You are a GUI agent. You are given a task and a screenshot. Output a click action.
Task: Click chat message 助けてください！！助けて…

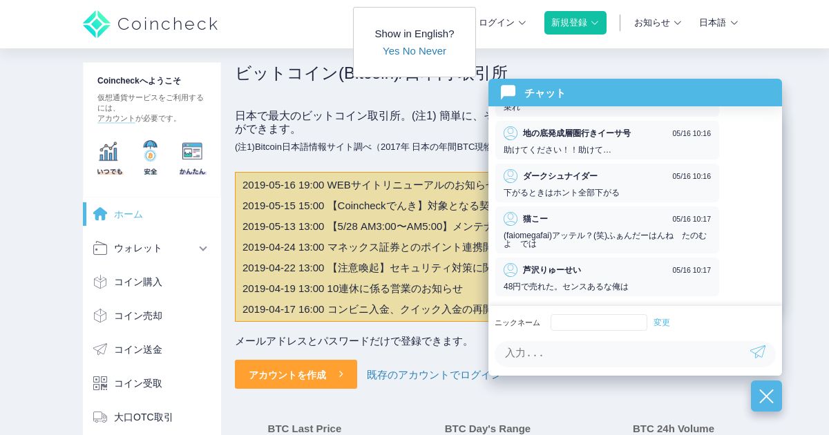coord(558,150)
